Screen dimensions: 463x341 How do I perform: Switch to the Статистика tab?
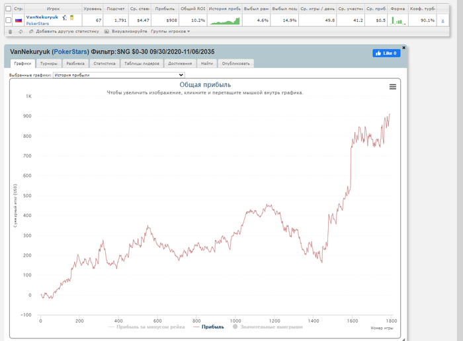(105, 63)
